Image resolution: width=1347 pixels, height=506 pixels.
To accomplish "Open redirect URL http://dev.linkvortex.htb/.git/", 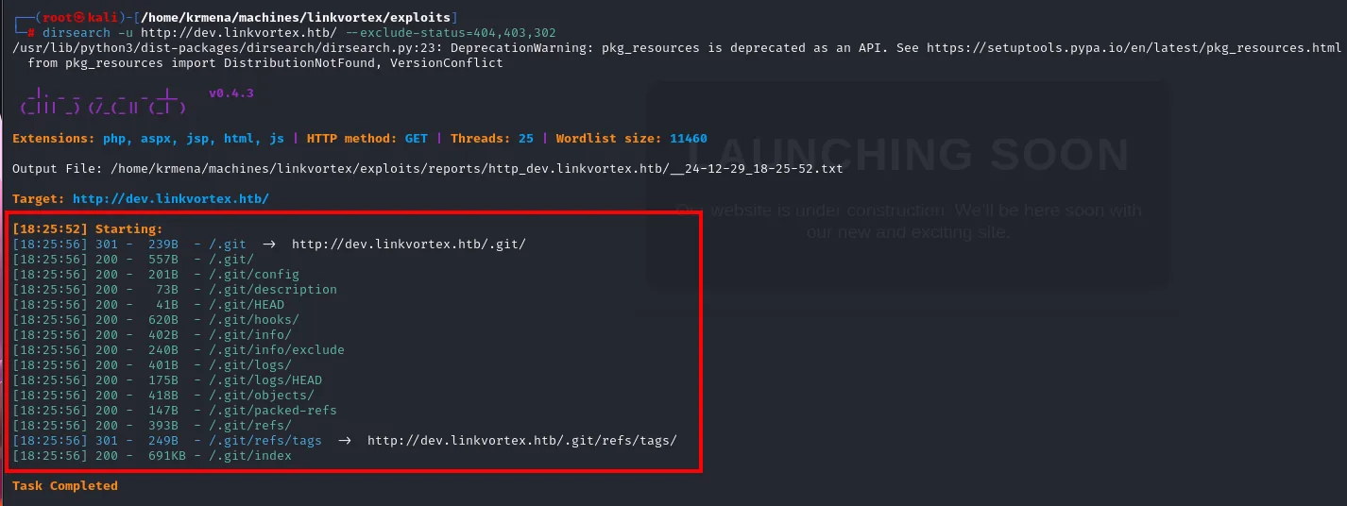I will click(409, 245).
